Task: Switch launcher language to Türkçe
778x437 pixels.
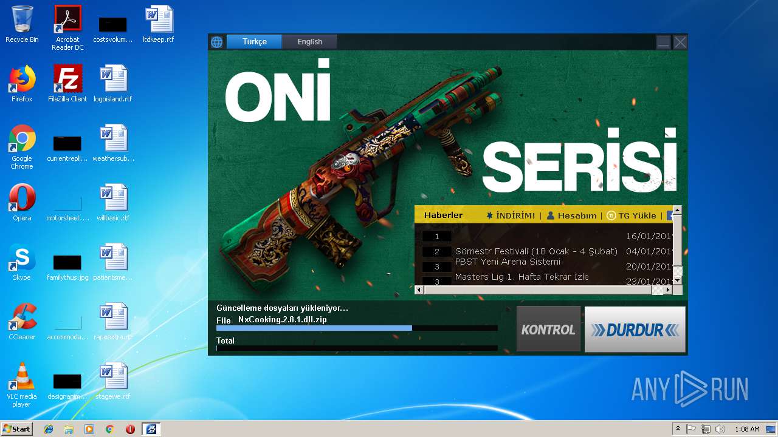Action: 255,42
